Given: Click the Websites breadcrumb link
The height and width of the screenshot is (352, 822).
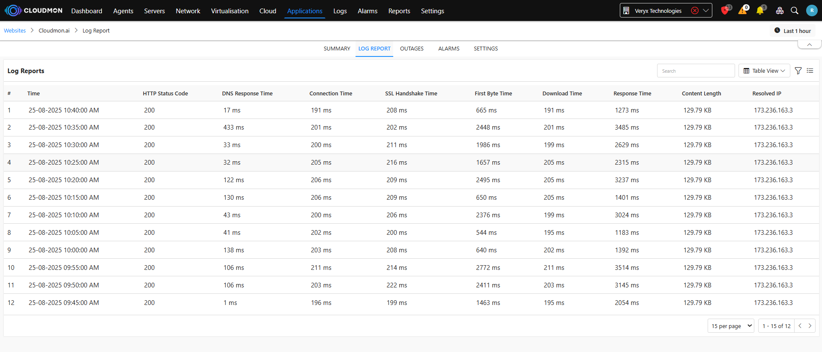Looking at the screenshot, I should pos(15,31).
